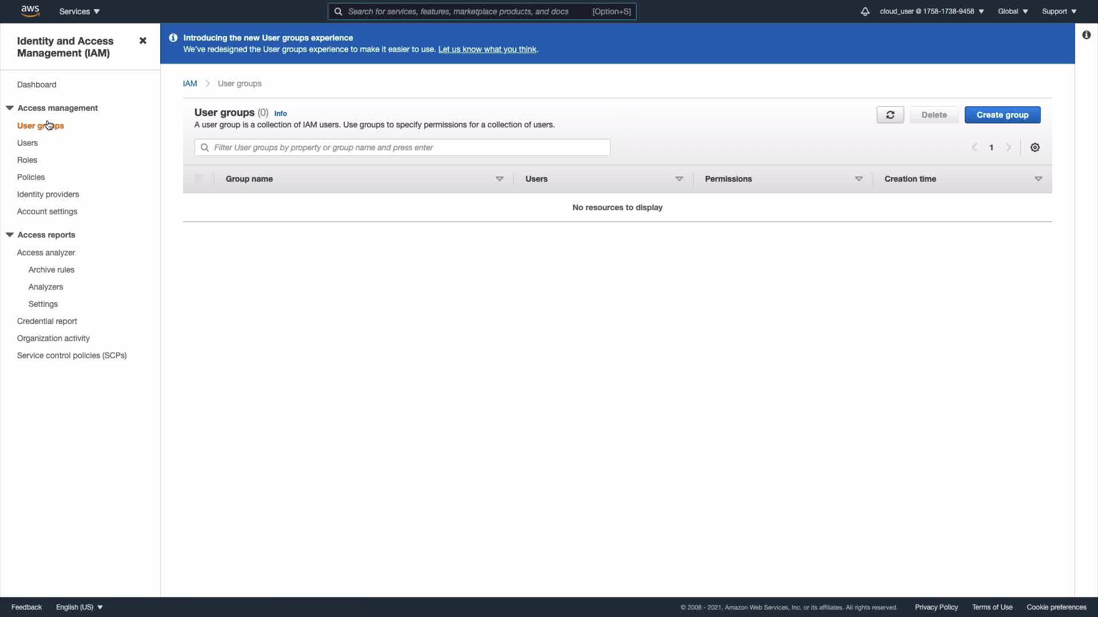Click the AWS logo home icon

click(30, 11)
